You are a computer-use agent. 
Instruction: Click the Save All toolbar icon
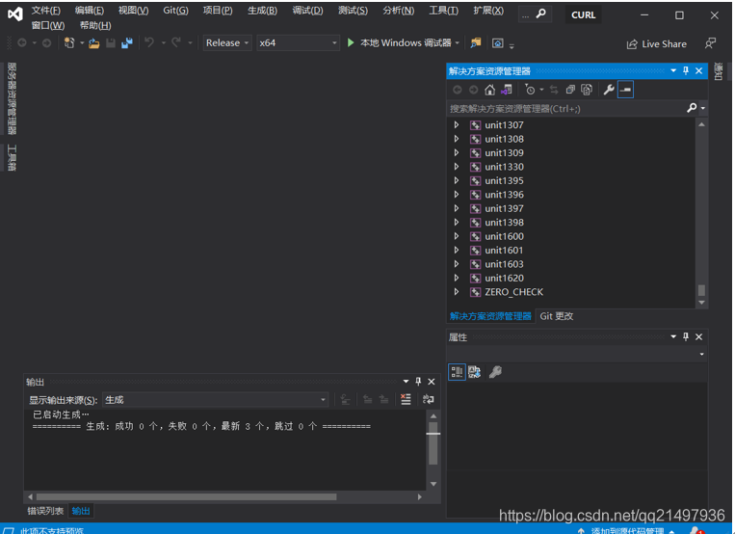(x=126, y=43)
